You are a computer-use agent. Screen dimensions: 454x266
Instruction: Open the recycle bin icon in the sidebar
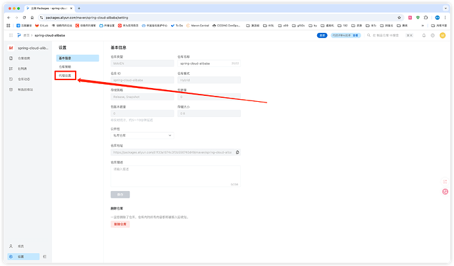(11, 89)
